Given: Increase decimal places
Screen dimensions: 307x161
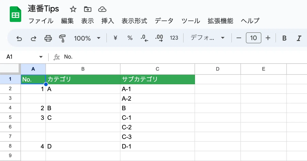Looking at the screenshot, I should click(159, 38).
